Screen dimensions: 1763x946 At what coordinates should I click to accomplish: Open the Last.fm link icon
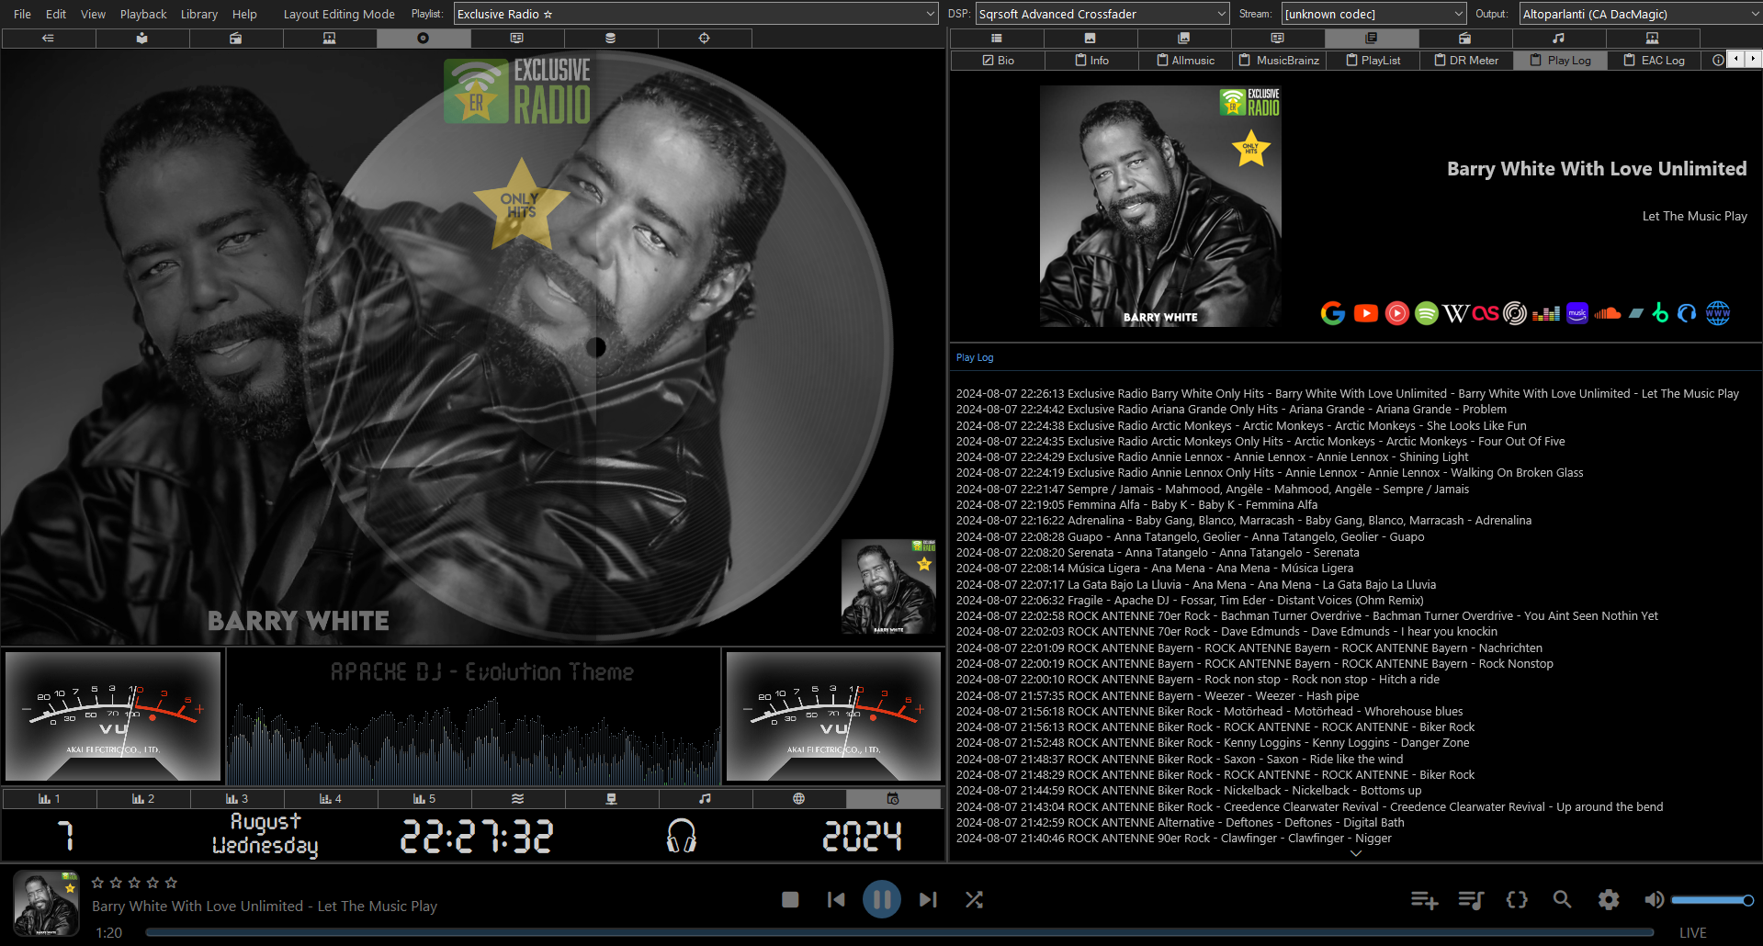pyautogui.click(x=1486, y=313)
